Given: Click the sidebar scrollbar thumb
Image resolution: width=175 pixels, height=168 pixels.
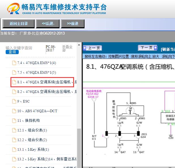Looking at the screenshot, I should [79, 148].
